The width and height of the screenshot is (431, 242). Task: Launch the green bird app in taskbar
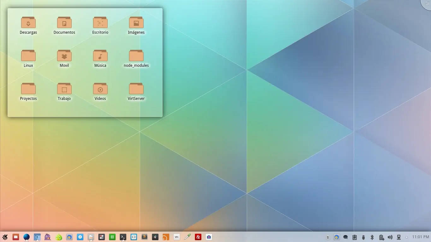(x=59, y=237)
